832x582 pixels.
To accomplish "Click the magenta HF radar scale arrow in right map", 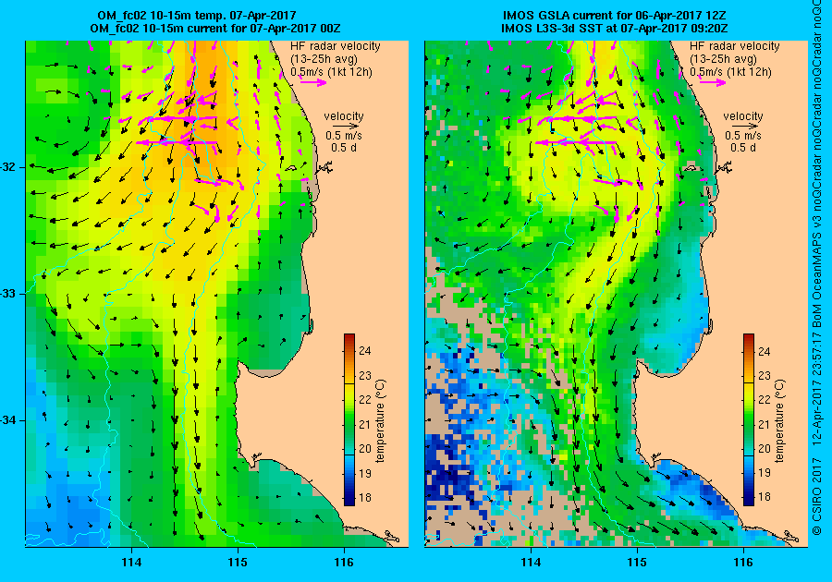I will (713, 82).
